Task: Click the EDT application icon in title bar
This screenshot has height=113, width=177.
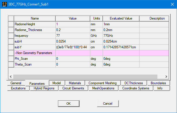Action: (5, 4)
